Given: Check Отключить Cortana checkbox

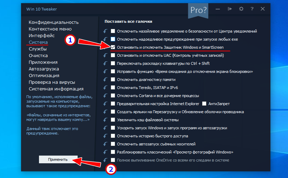Looking at the screenshot, I should [113, 96].
